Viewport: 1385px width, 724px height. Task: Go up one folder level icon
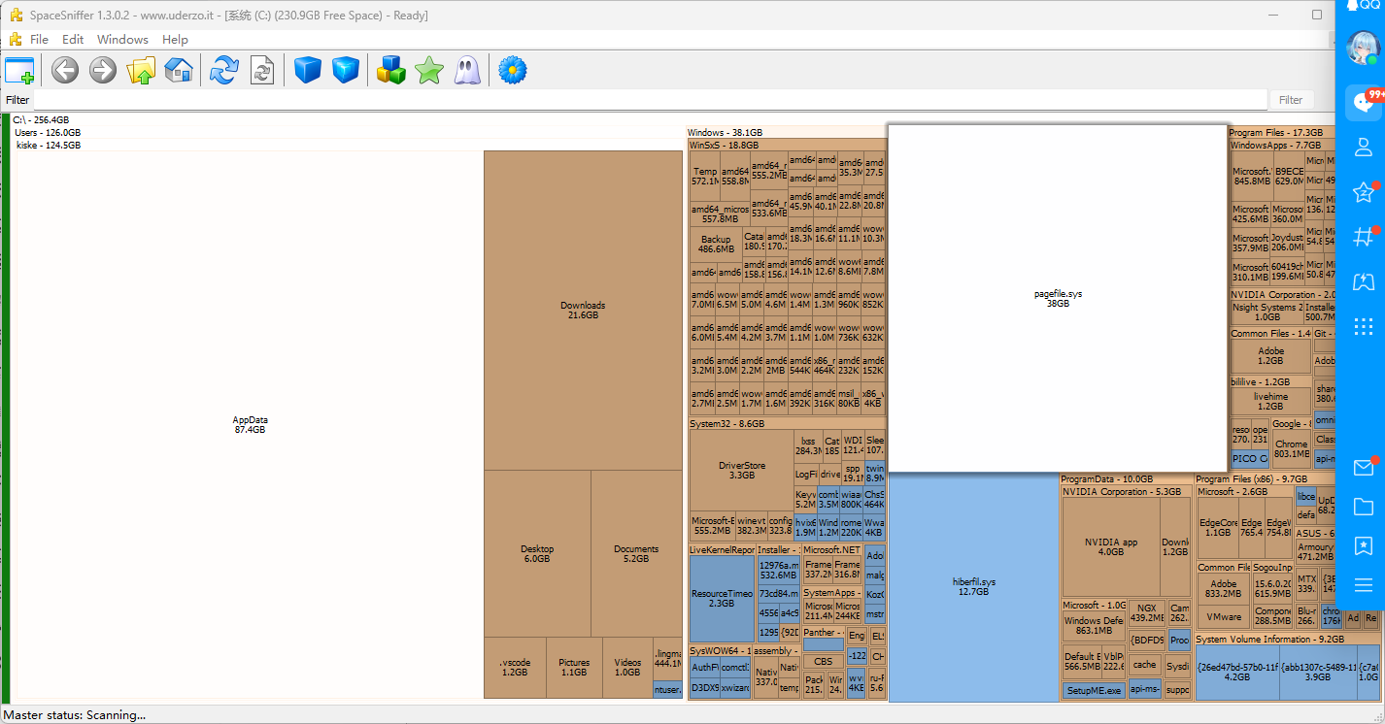click(x=142, y=70)
